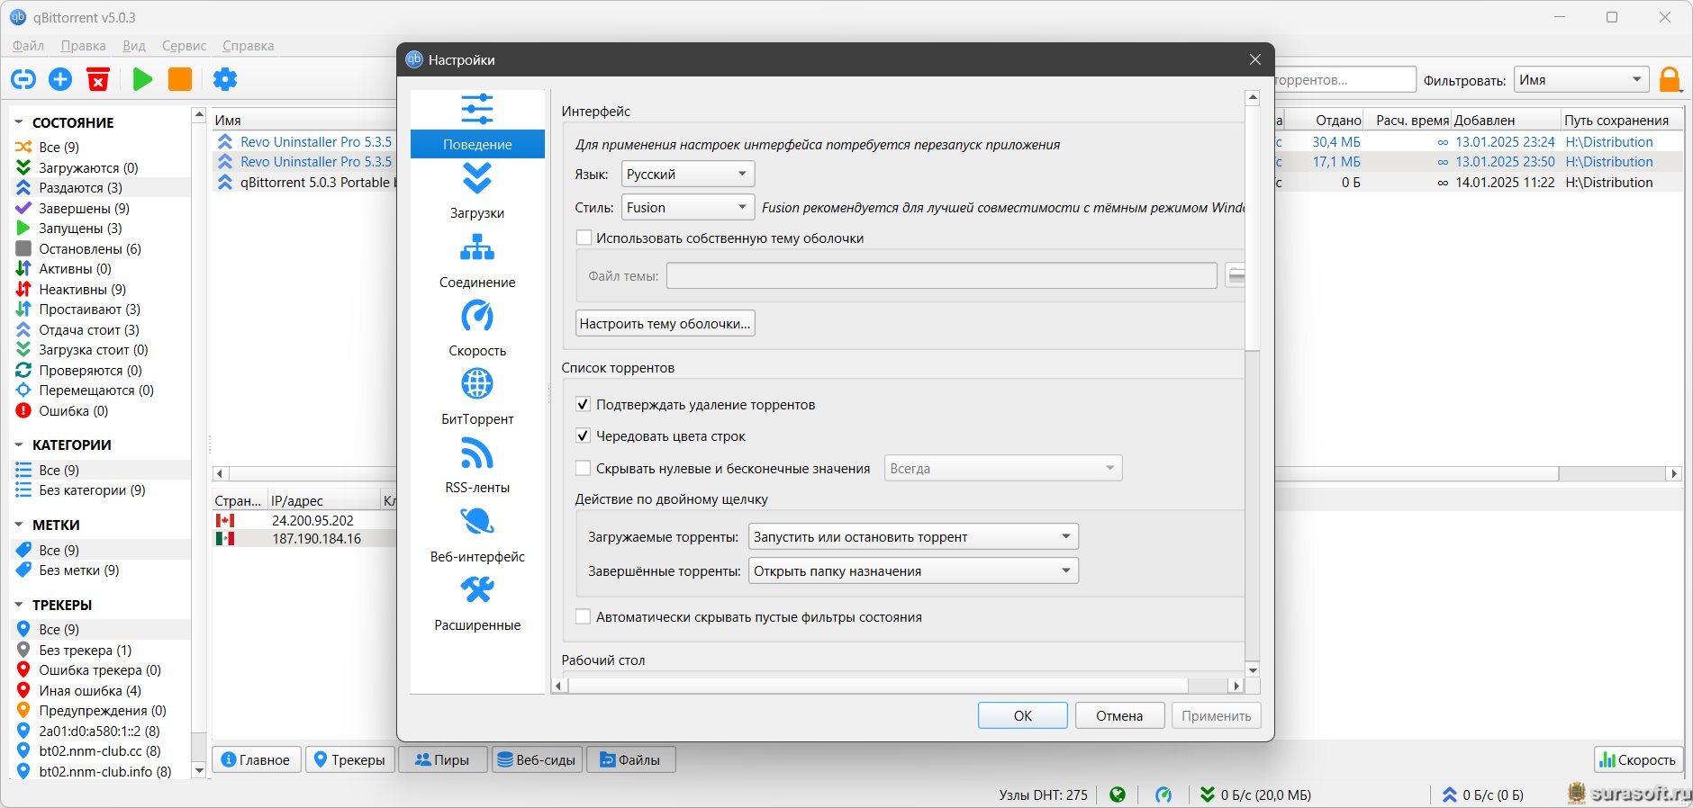Open the Язык dropdown set to Русский
Screen dimensions: 1693x808
pyautogui.click(x=687, y=174)
